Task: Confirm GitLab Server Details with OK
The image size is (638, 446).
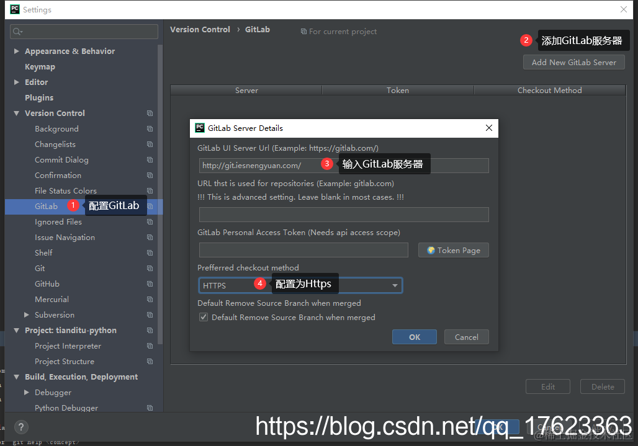Action: 414,337
